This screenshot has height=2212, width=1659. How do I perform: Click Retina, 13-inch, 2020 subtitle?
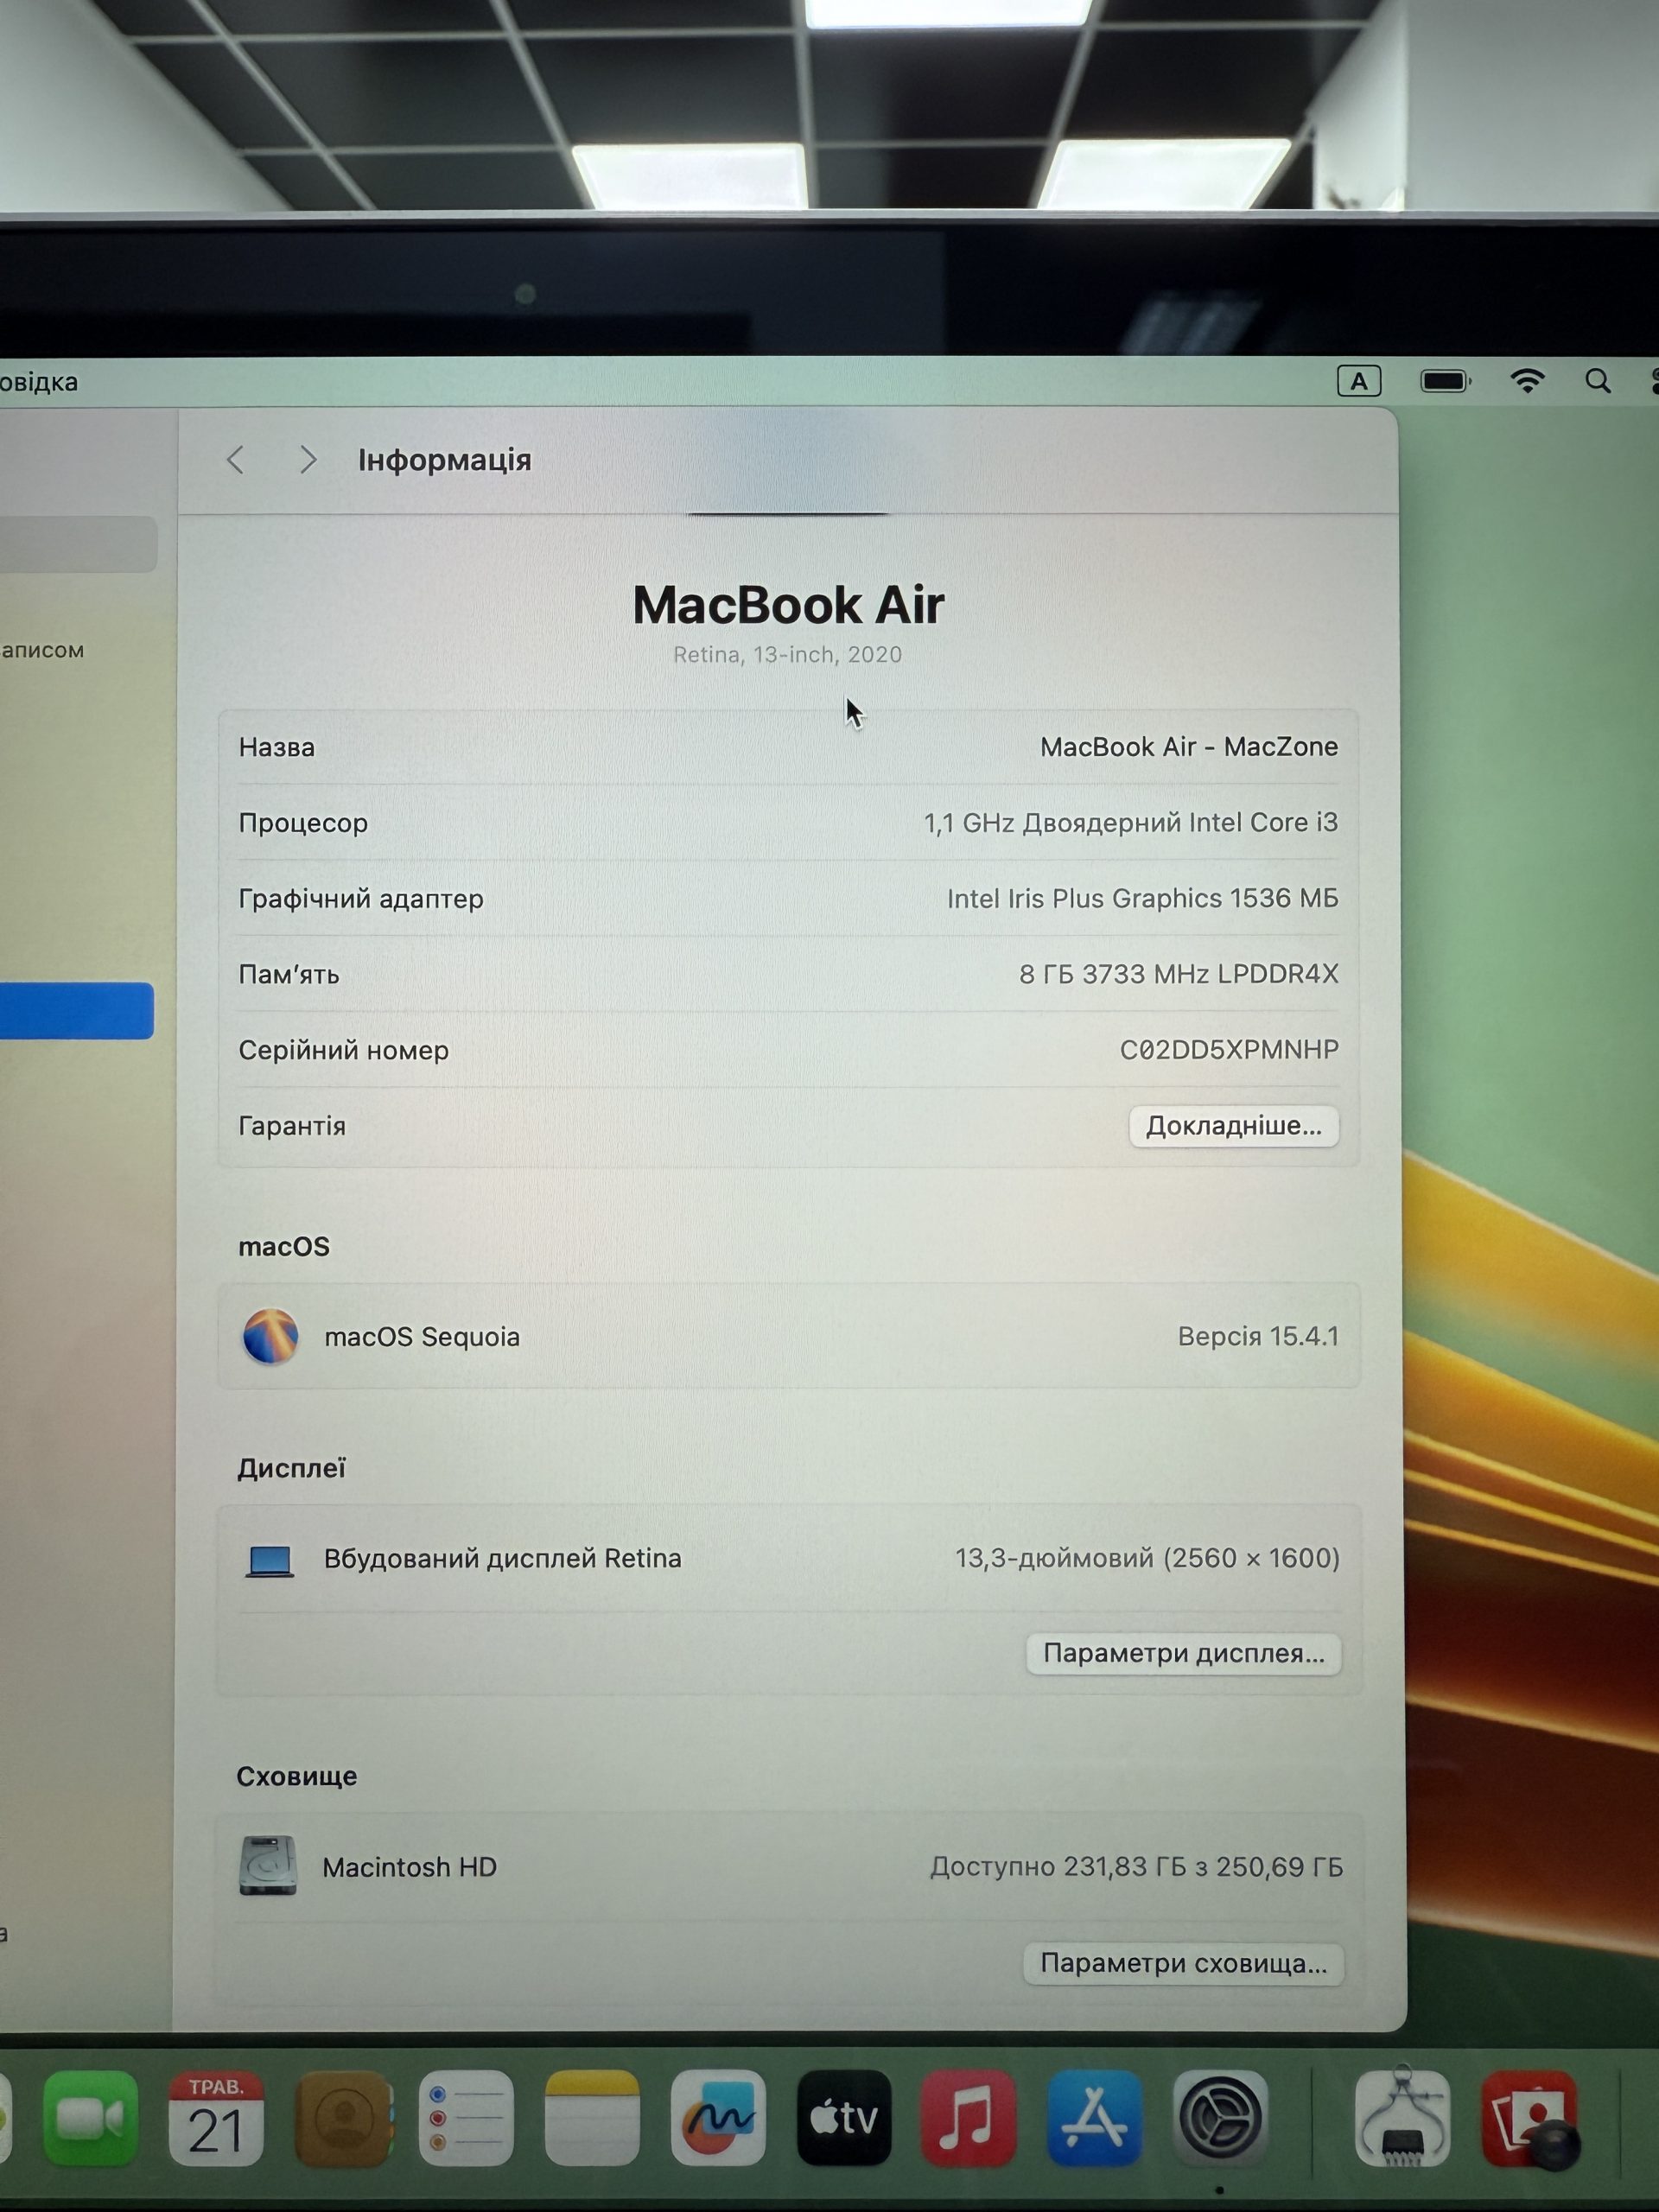(788, 655)
